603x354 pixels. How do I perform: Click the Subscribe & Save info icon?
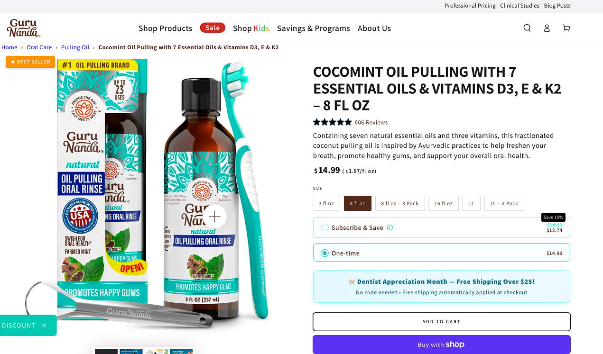pyautogui.click(x=390, y=227)
